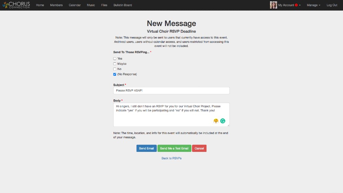Click the red Cancel button
This screenshot has height=193, width=343.
[199, 148]
